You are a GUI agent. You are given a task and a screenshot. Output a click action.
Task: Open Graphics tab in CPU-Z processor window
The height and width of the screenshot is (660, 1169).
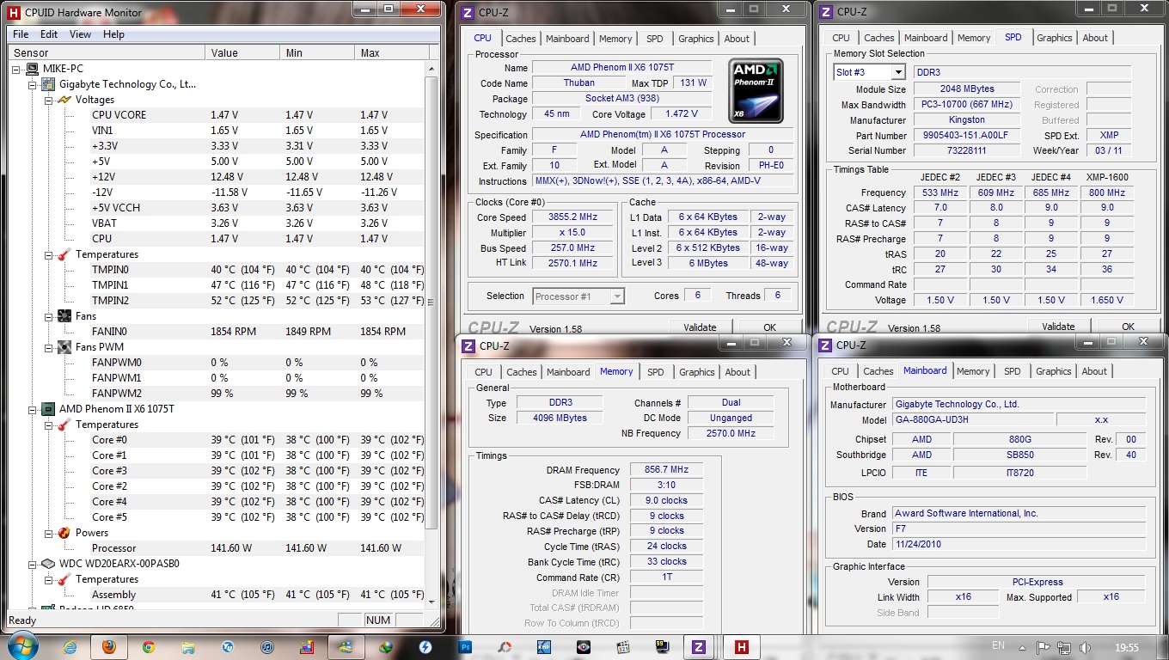pyautogui.click(x=696, y=39)
